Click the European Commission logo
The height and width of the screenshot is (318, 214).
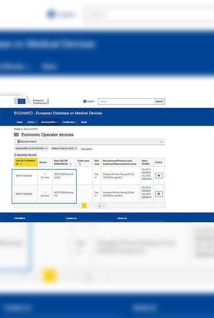click(x=31, y=101)
